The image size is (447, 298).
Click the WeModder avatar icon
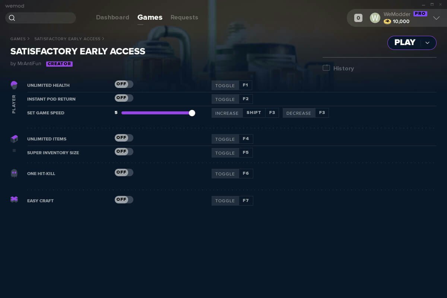(x=375, y=18)
